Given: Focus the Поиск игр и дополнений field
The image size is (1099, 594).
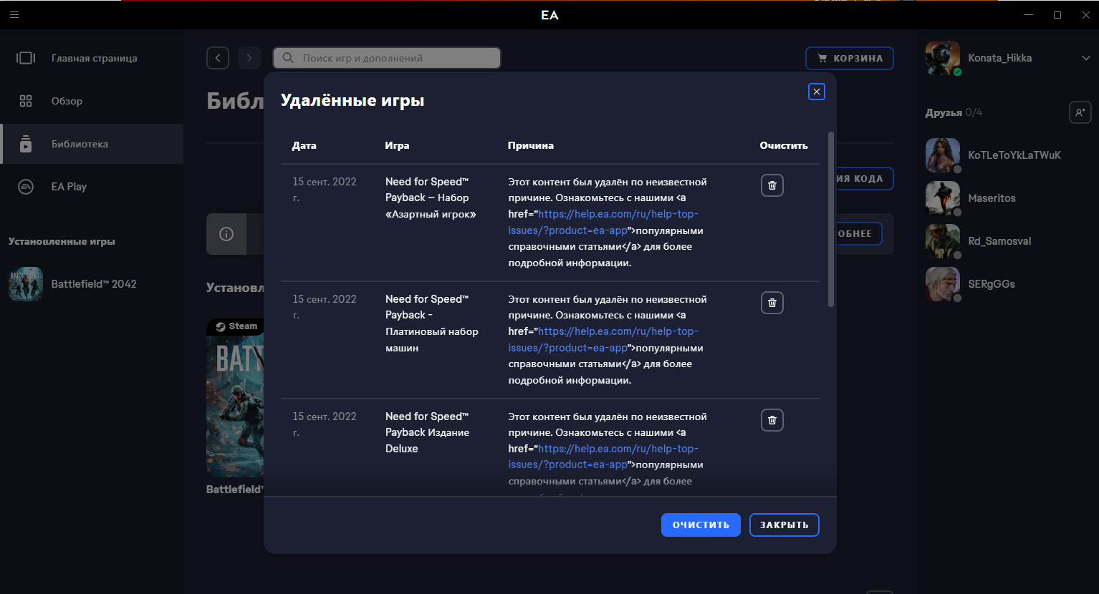Looking at the screenshot, I should [x=387, y=58].
